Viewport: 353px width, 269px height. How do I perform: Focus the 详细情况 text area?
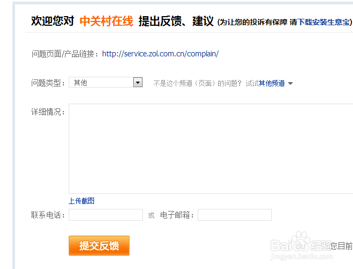pos(211,149)
